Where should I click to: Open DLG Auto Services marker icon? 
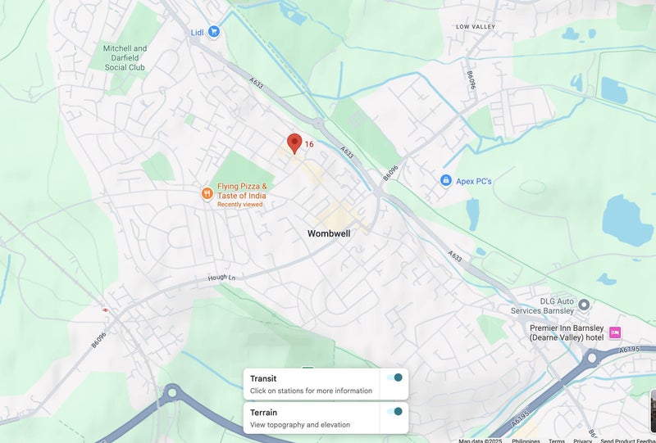pyautogui.click(x=584, y=305)
